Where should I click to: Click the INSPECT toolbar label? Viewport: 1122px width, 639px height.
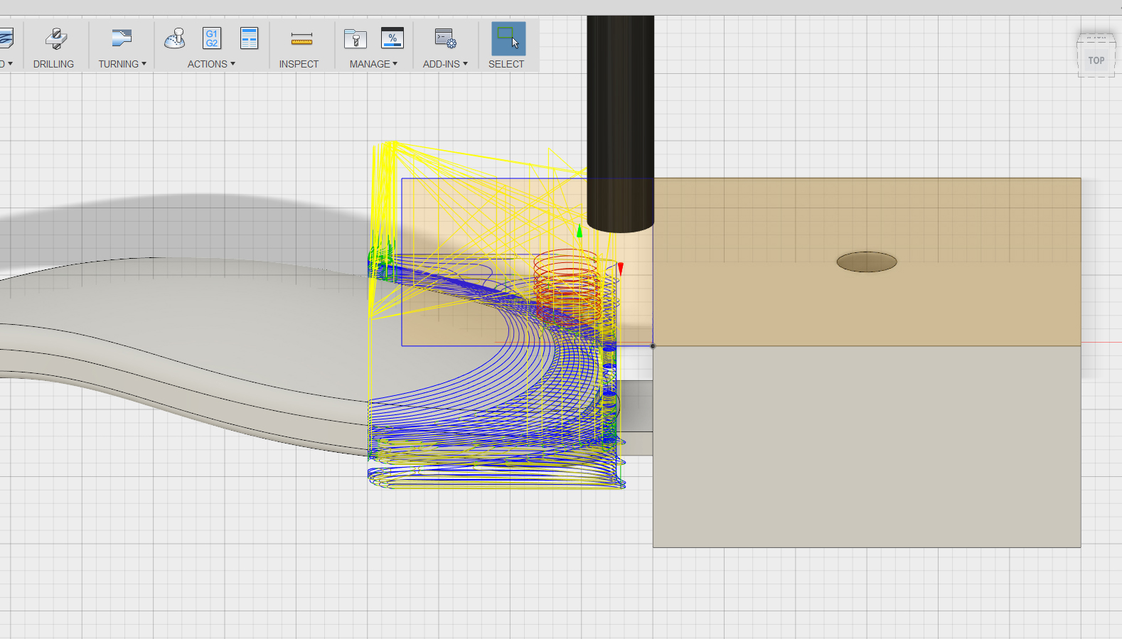click(299, 64)
